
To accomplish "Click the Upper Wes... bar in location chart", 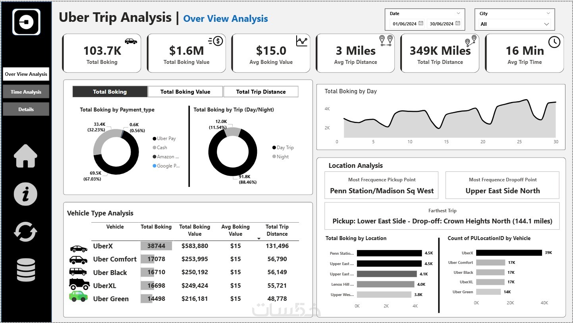I will (384, 294).
